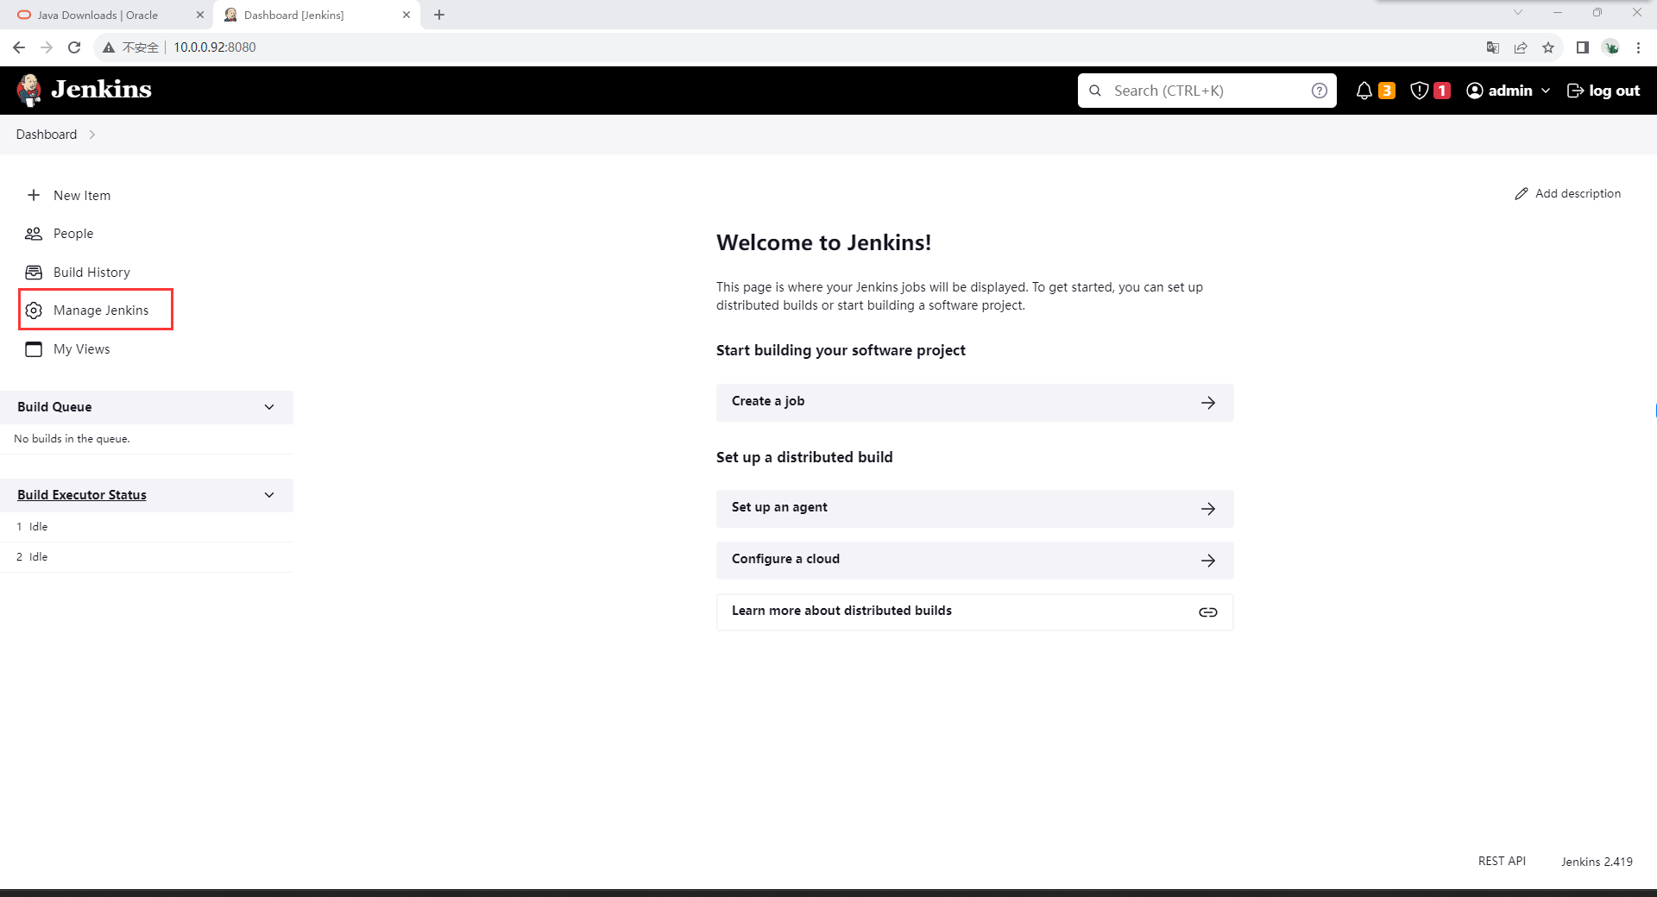
Task: Click the translate page icon
Action: point(1493,47)
